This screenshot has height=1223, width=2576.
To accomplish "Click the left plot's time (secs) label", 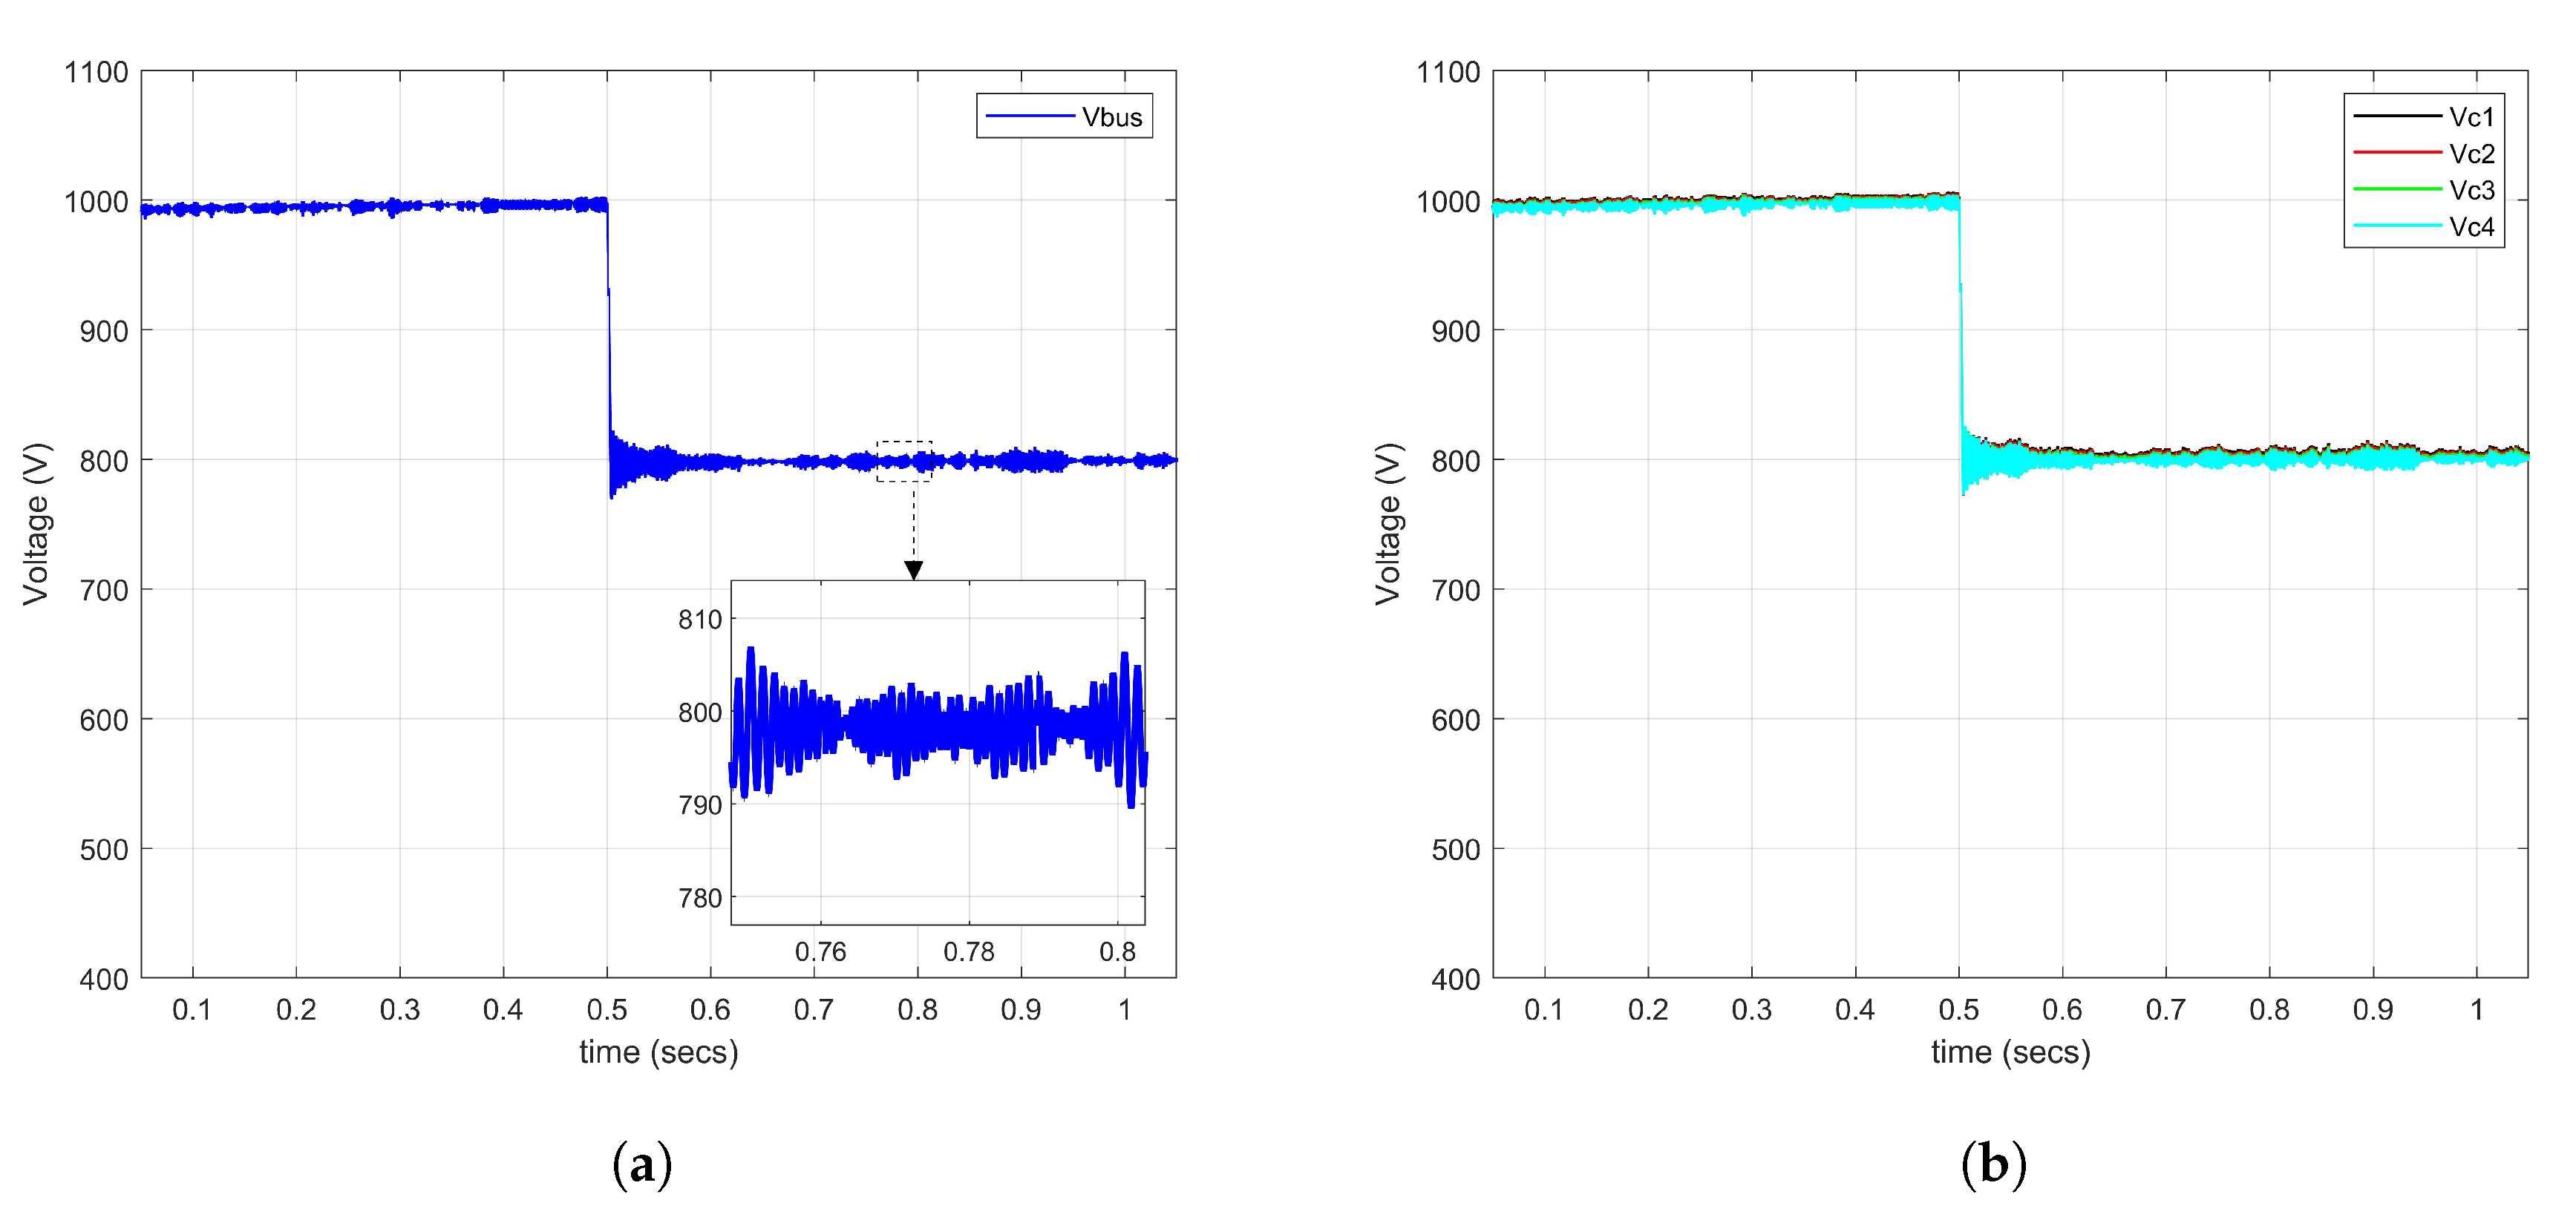I will (658, 1052).
